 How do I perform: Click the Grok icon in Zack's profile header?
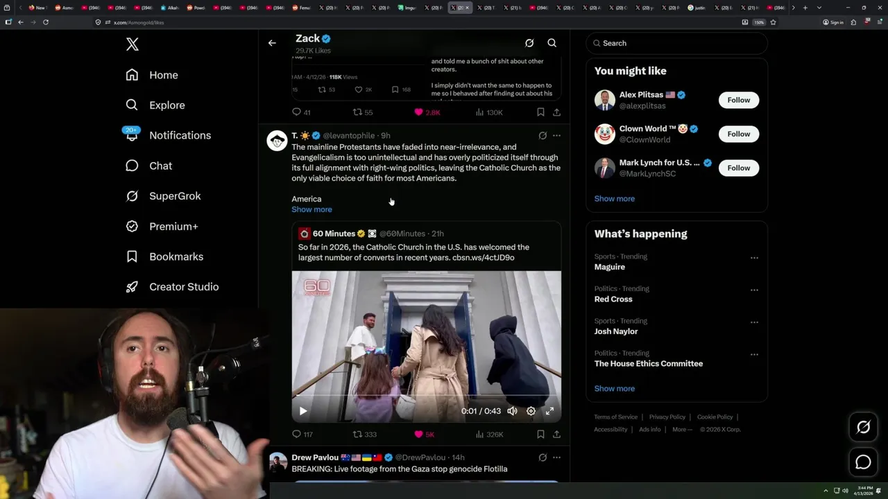(x=529, y=43)
